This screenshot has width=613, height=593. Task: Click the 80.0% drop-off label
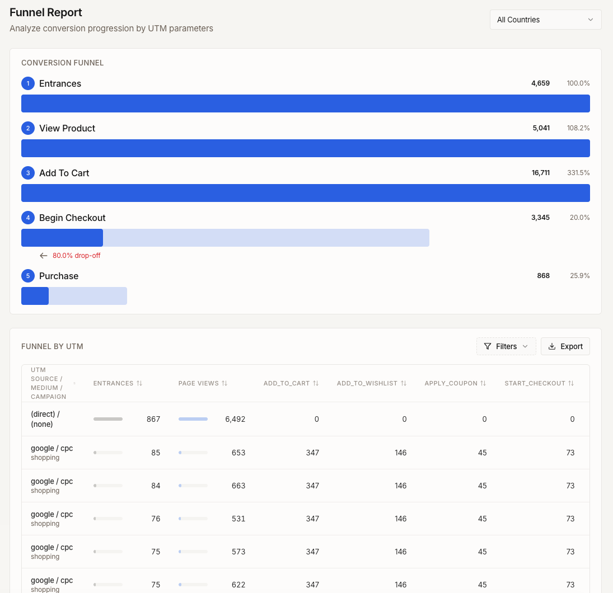76,255
